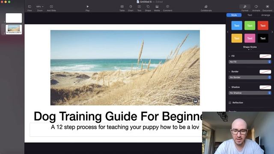274x154 pixels.
Task: Collapse the Shadow section
Action: click(229, 87)
